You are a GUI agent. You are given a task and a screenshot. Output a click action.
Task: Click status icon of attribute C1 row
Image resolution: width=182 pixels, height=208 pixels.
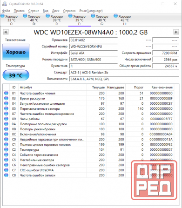coord(6,144)
